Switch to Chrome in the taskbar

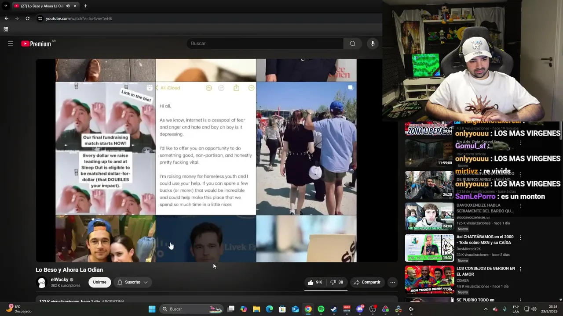tap(308, 309)
